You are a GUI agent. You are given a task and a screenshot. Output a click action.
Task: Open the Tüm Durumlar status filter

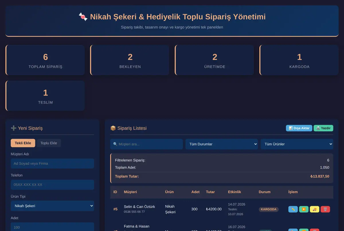pyautogui.click(x=222, y=144)
